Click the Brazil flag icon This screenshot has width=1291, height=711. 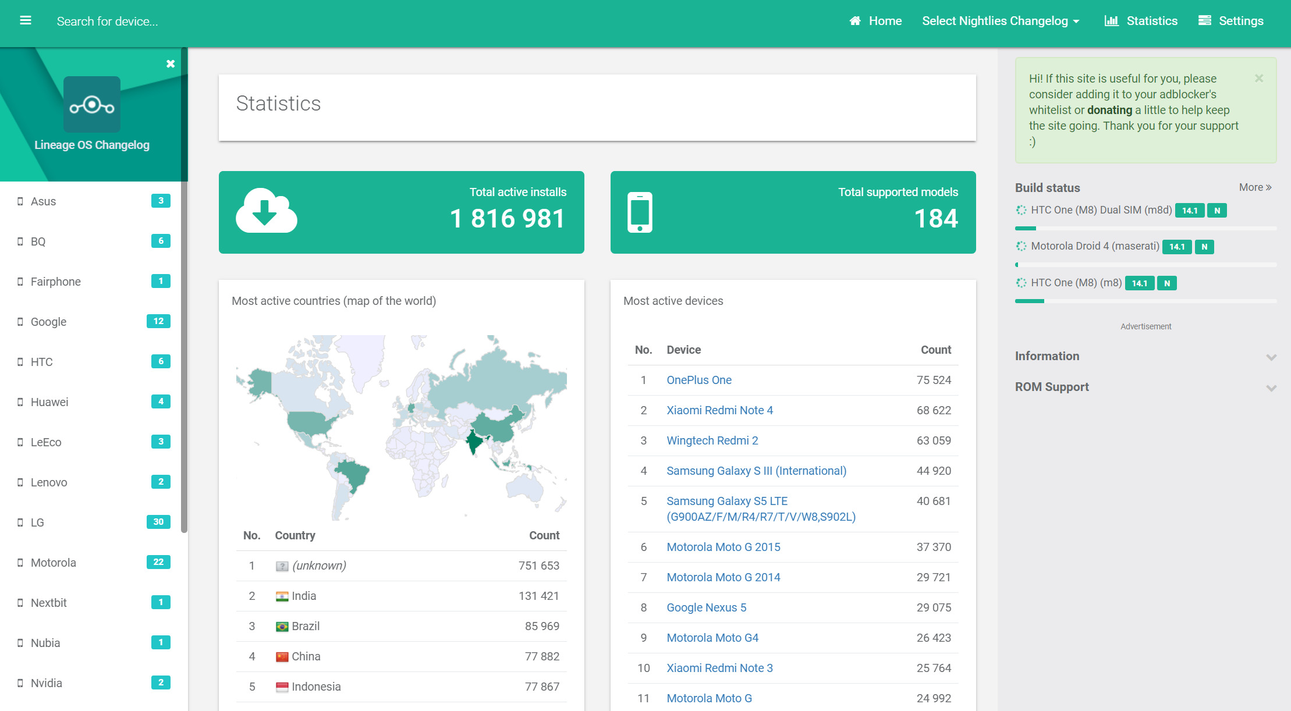[282, 627]
